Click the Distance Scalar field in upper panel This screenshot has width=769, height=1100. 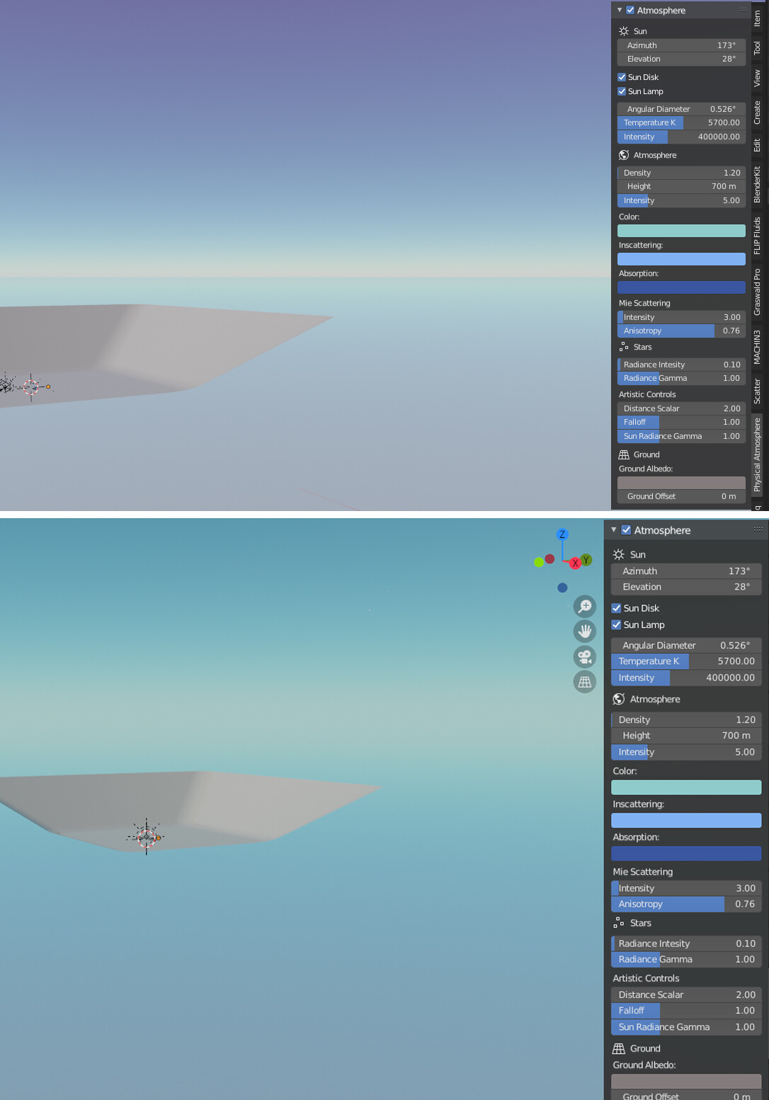click(681, 408)
